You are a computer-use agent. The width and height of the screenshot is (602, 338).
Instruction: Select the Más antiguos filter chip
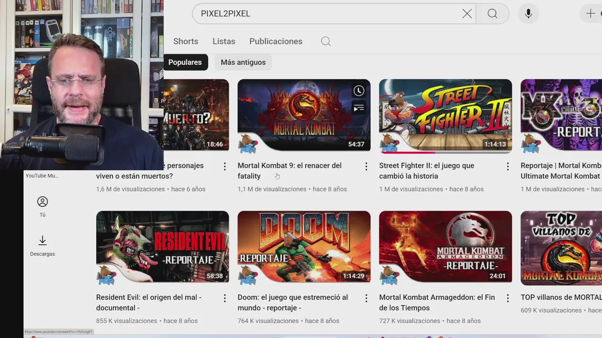point(243,62)
